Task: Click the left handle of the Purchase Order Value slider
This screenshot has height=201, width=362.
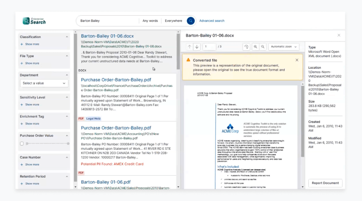Action: coord(27,143)
